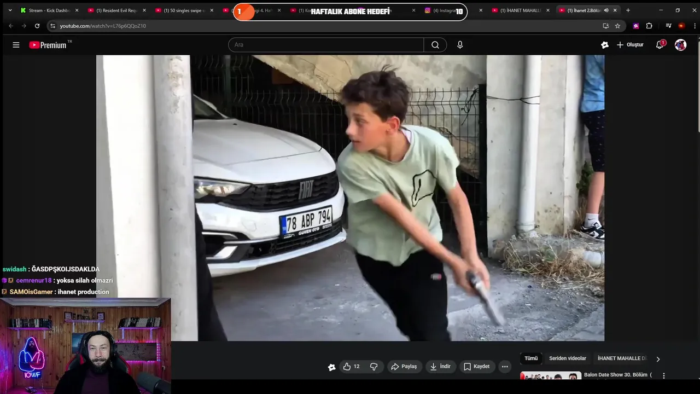Click the Oluştur create button
The image size is (700, 394).
(630, 45)
